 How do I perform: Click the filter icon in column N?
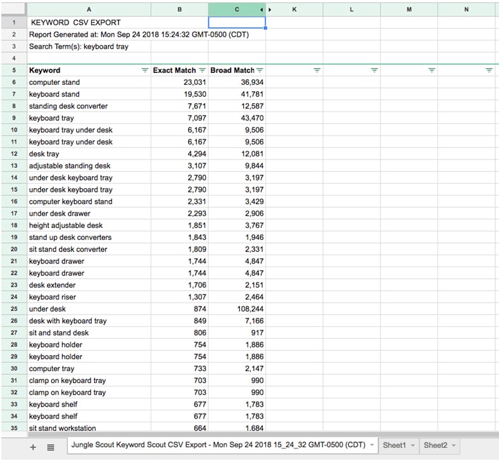489,70
